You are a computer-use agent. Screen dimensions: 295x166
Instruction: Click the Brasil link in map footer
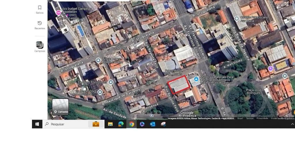(240, 118)
